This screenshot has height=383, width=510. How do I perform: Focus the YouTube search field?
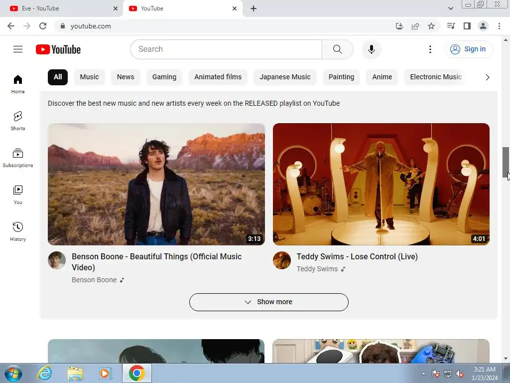tap(226, 49)
